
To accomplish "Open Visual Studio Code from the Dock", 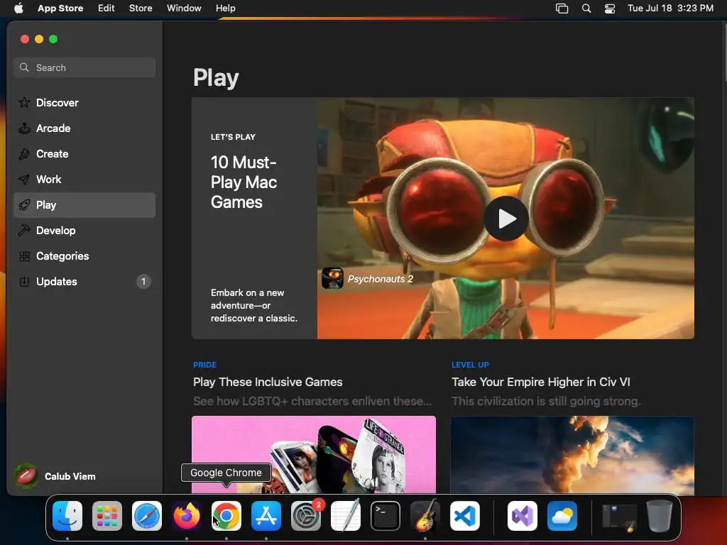I will 465,516.
